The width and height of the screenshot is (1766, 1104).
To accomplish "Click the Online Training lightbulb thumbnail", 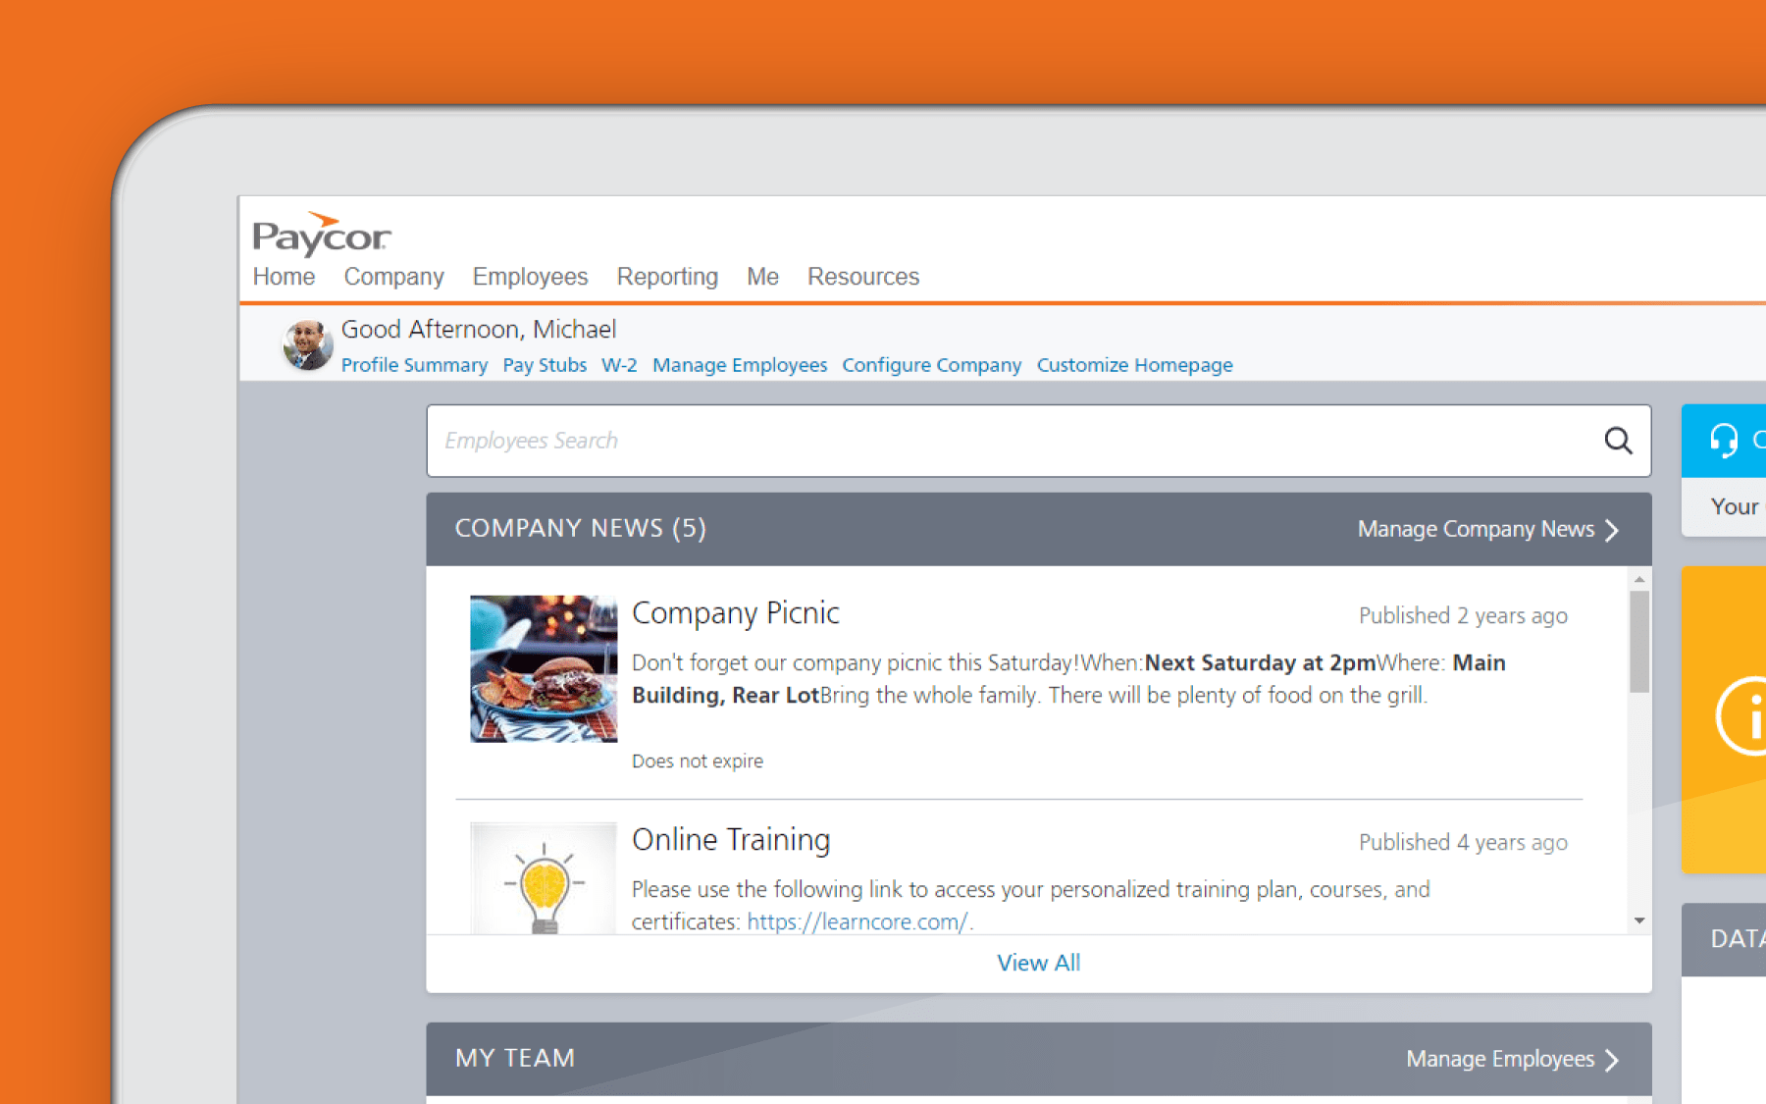I will (x=544, y=877).
